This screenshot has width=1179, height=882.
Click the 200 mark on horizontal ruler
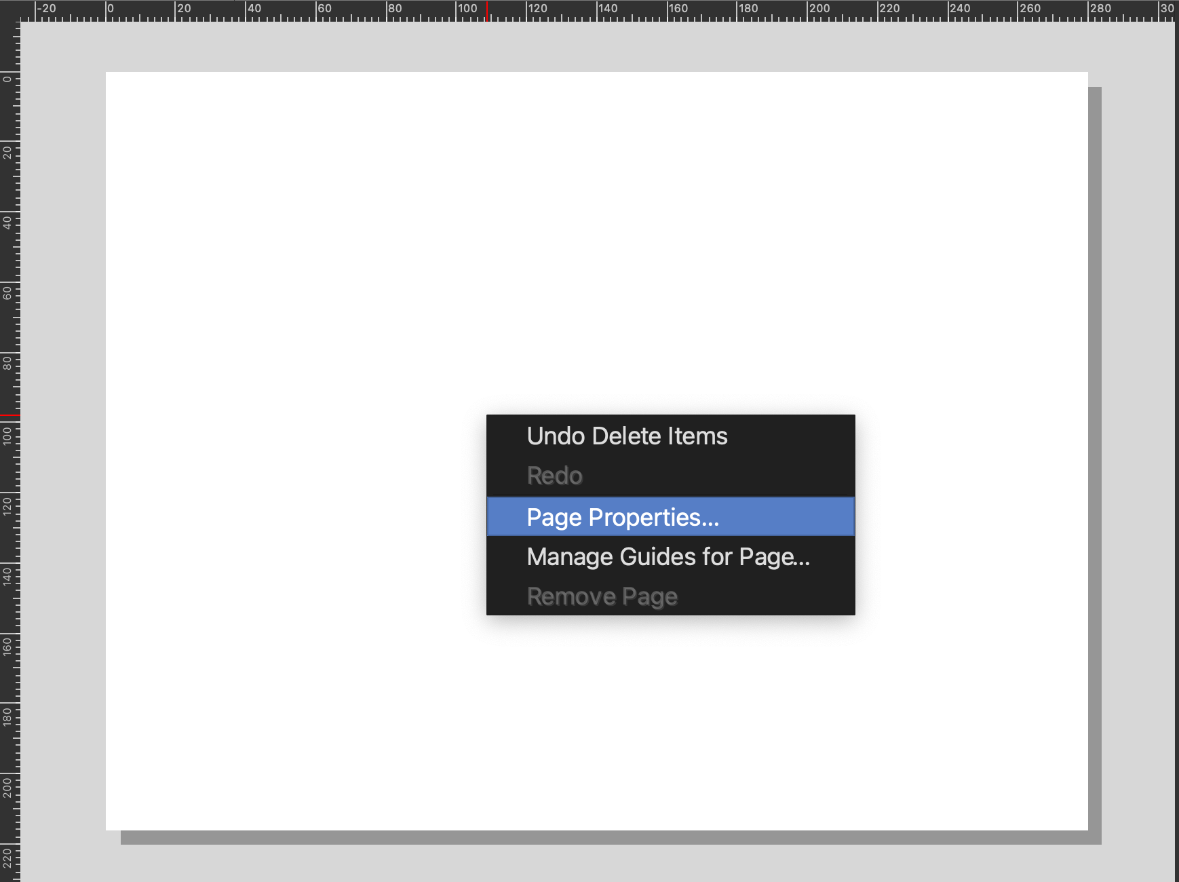[819, 9]
